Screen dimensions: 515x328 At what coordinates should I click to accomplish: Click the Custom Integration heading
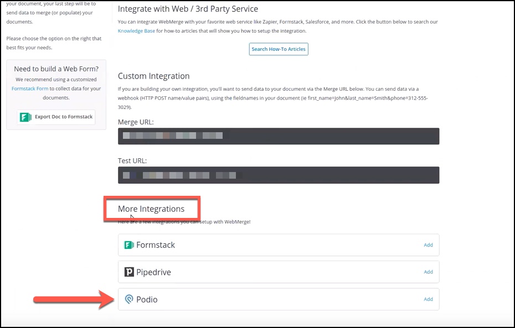153,76
